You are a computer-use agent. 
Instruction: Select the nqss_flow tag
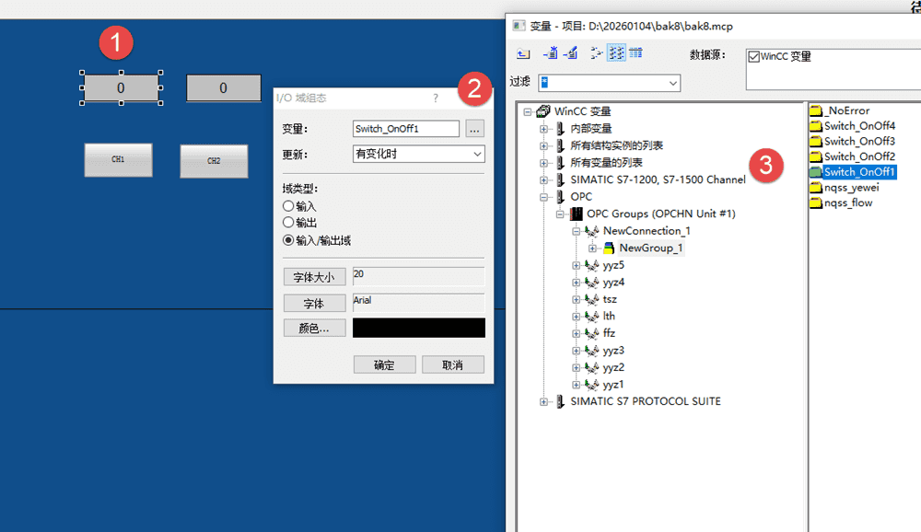point(847,202)
